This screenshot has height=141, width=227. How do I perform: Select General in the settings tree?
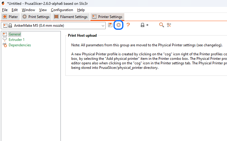14,34
